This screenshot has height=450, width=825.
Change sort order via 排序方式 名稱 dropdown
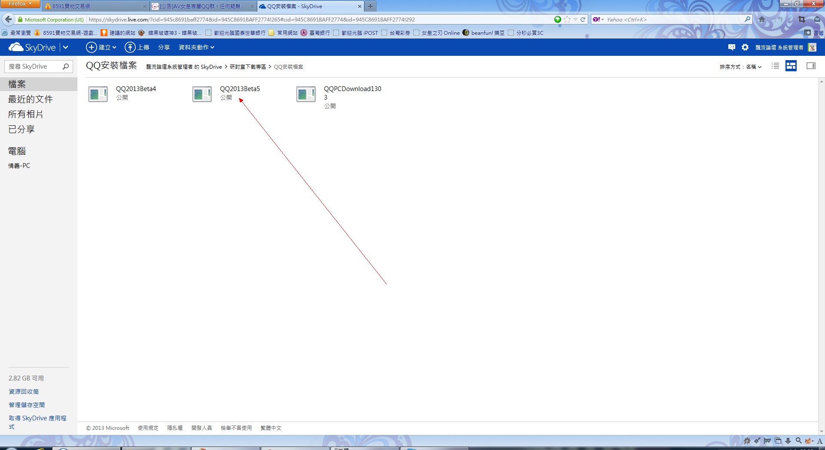tap(741, 67)
